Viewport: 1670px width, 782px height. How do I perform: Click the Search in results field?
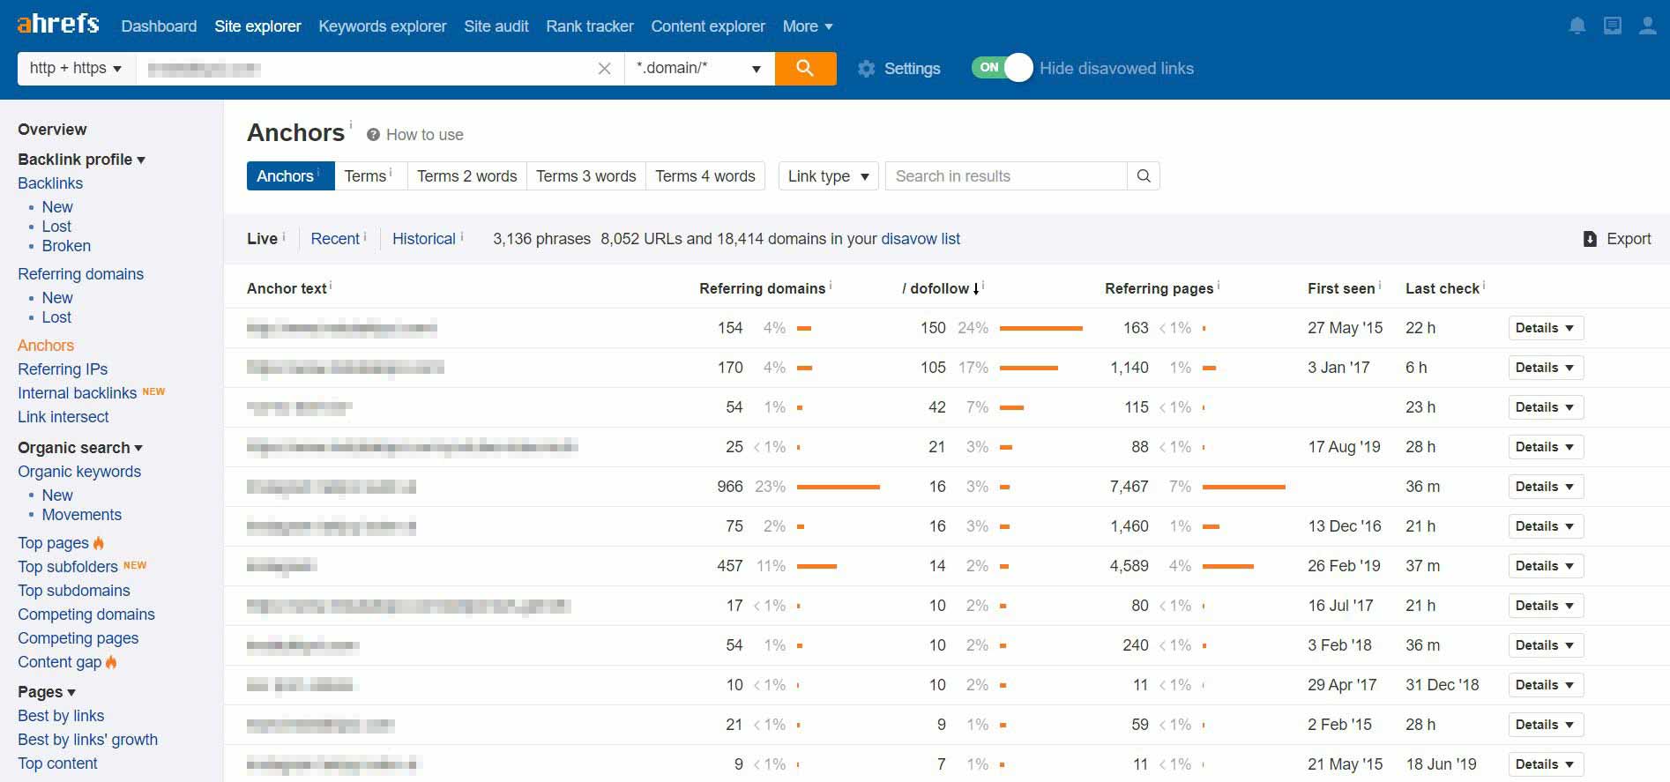[x=1006, y=175]
